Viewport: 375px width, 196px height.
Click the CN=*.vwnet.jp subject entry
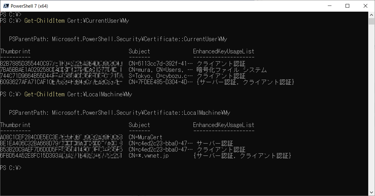149,156
